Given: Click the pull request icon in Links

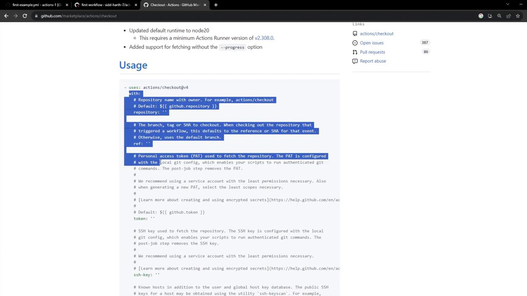Looking at the screenshot, I should [355, 52].
